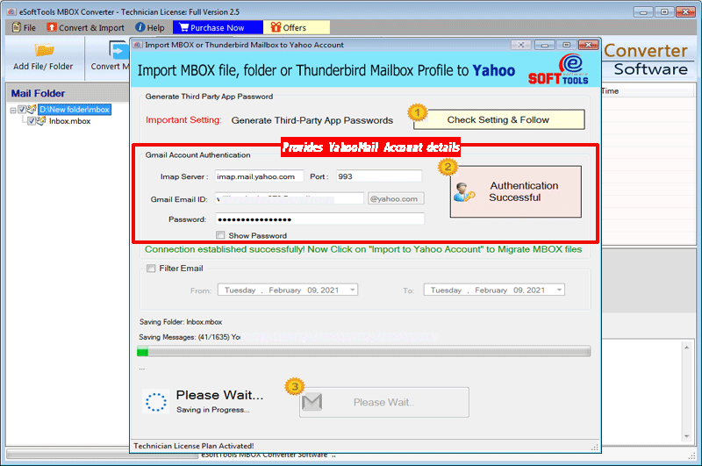Click the up arrow of right panel scrollbar
Viewport: 702px width, 466px height.
pos(687,347)
